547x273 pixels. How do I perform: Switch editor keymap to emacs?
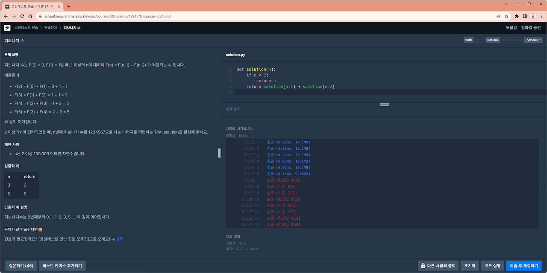(515, 40)
